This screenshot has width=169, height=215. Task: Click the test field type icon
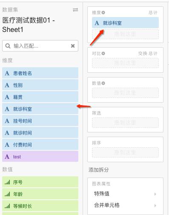pyautogui.click(x=7, y=157)
